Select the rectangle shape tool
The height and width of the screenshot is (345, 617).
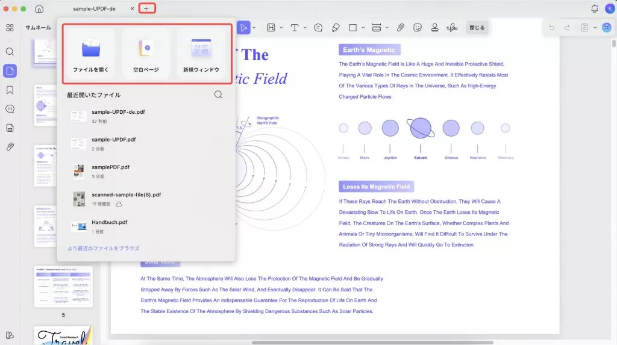point(353,28)
